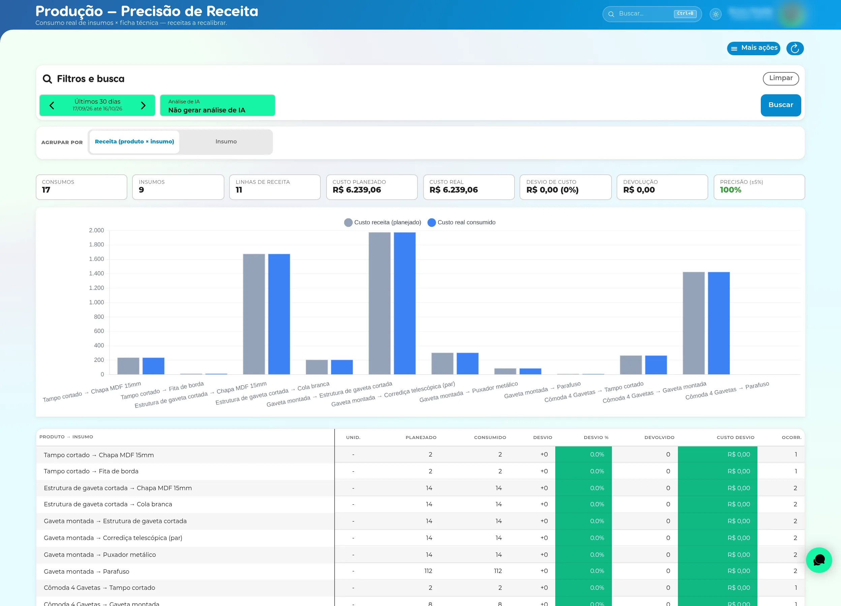Open the chat support bubble
The width and height of the screenshot is (841, 606).
819,560
